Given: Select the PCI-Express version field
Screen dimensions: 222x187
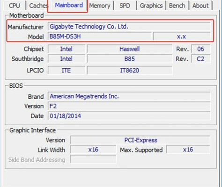Looking at the screenshot, I should [140, 140].
